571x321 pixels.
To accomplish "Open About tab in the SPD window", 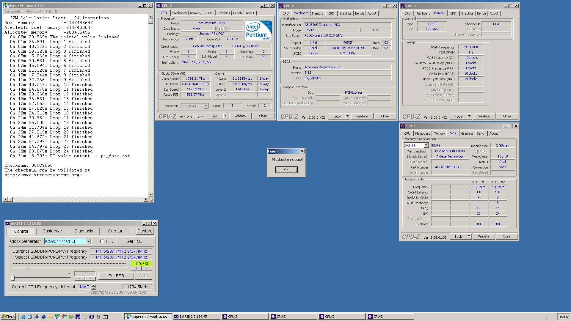I will [493, 133].
